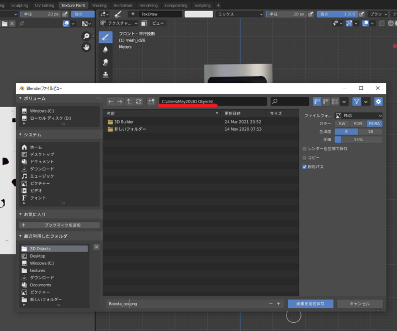The width and height of the screenshot is (397, 331).
Task: Adjust 強さ 1.000 strength slider
Action: [x=337, y=14]
